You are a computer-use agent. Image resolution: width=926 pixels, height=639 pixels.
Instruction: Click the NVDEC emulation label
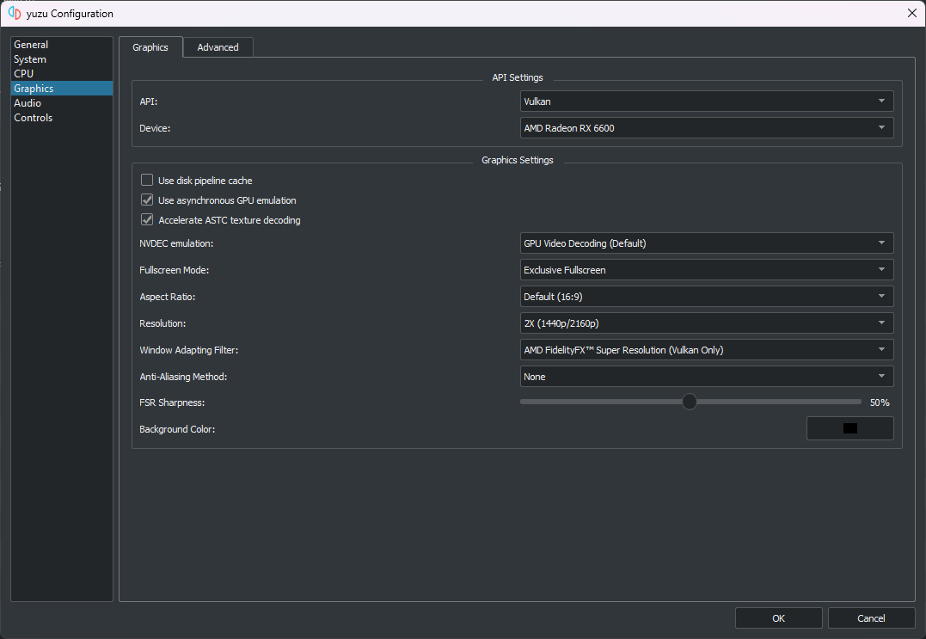coord(176,243)
